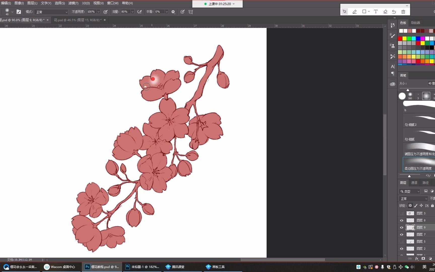Create new fill or adjustment layer

pyautogui.click(x=430, y=259)
